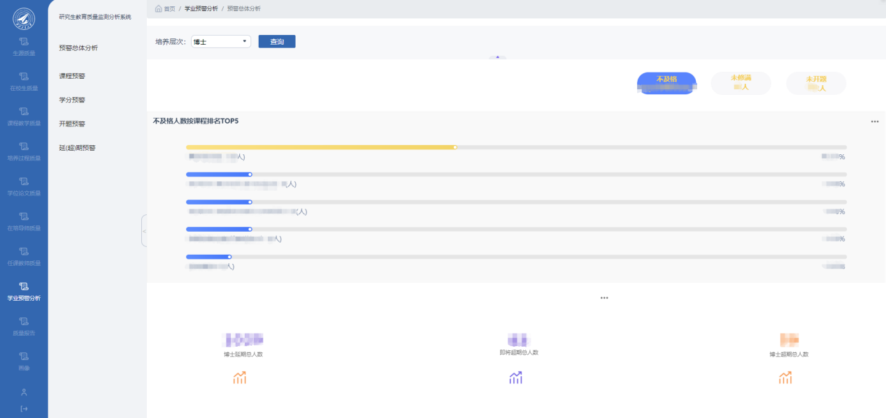Click the chart icon under 博士超期总人数
The height and width of the screenshot is (418, 886).
(785, 378)
